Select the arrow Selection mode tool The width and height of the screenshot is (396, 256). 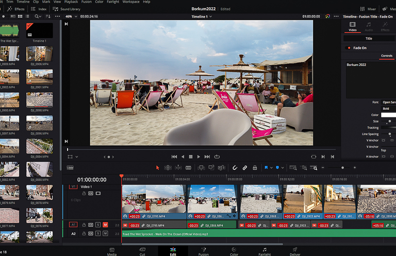(x=158, y=168)
